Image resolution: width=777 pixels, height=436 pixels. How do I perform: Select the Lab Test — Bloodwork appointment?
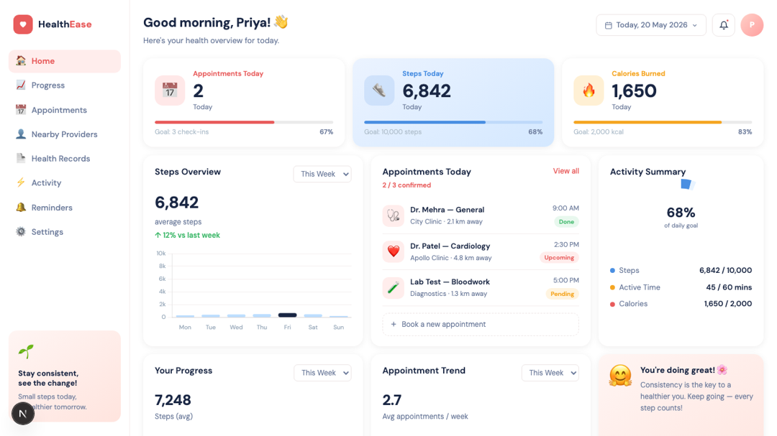(481, 287)
